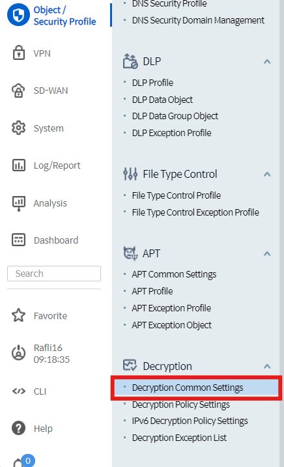This screenshot has height=467, width=284.
Task: Open the Dashboard icon
Action: pyautogui.click(x=18, y=240)
